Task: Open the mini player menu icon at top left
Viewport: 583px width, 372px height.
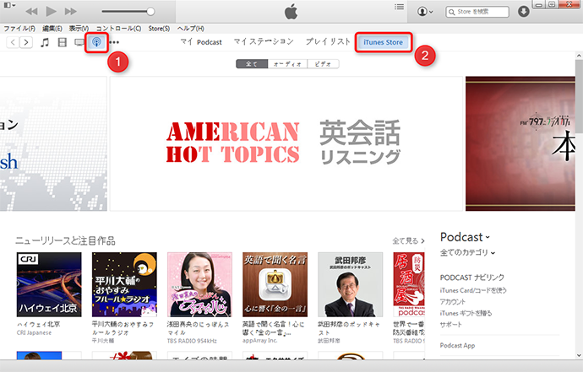Action: pos(9,5)
